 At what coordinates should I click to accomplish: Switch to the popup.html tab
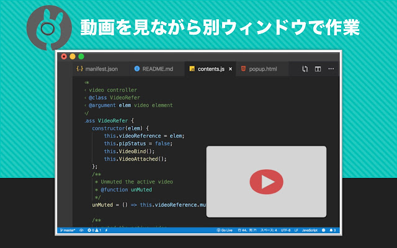(x=262, y=69)
